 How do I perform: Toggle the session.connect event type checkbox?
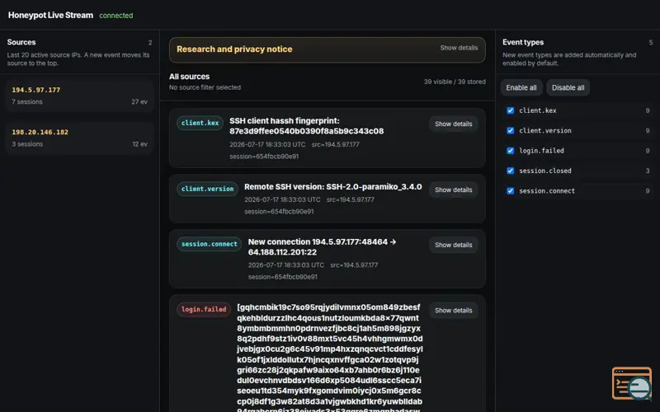pos(510,191)
